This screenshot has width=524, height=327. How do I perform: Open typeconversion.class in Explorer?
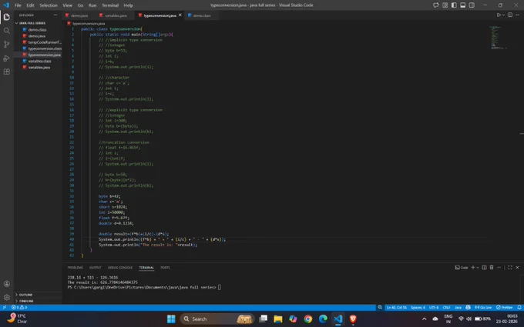tap(38, 48)
